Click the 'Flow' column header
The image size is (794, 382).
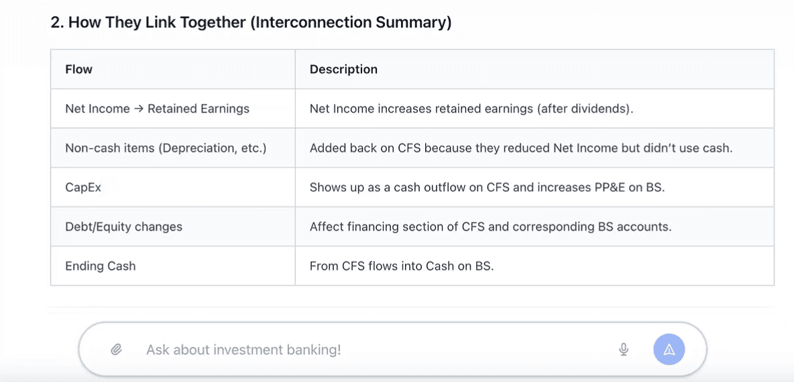click(79, 69)
